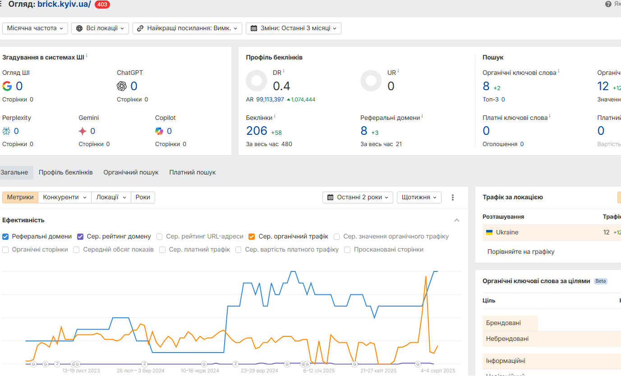
Task: Uncheck Реферальні домени checkbox
Action: (5, 236)
